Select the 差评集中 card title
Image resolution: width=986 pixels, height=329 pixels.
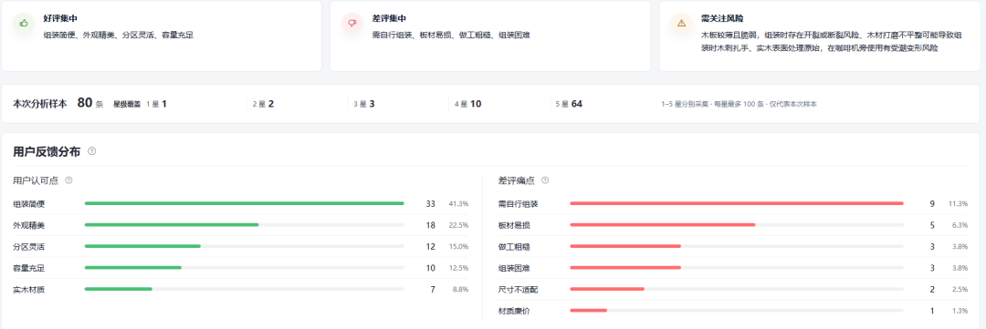[x=389, y=19]
